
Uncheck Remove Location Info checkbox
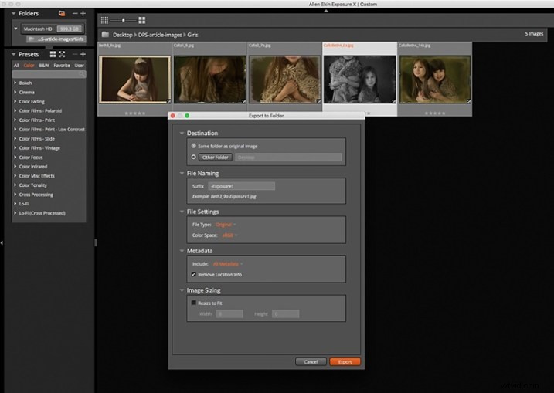[x=193, y=273]
